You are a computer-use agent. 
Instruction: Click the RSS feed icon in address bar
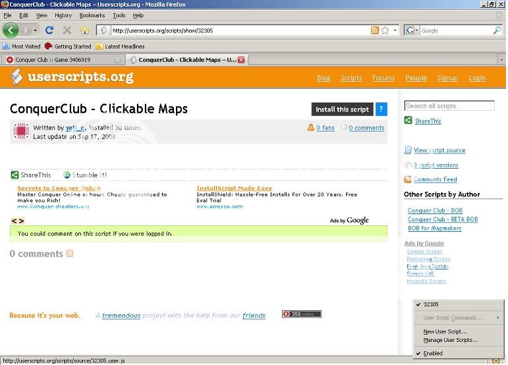374,30
